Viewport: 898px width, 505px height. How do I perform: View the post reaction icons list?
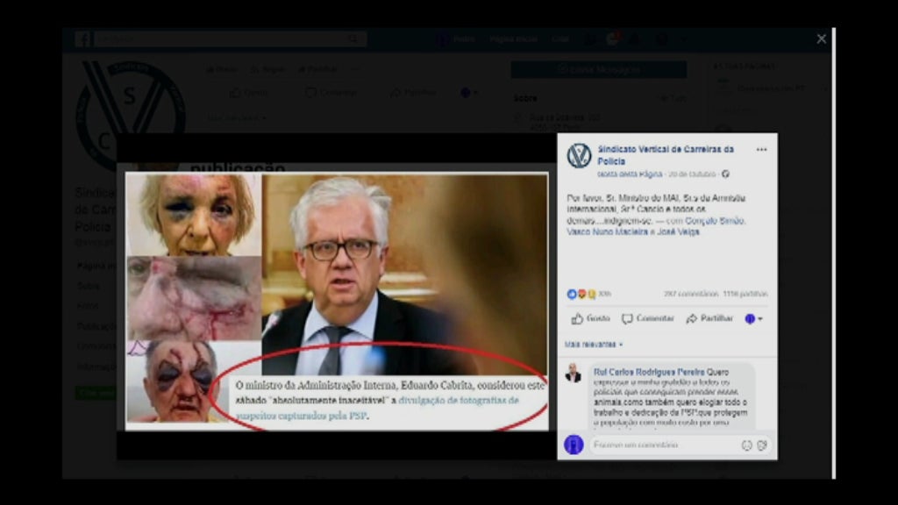pyautogui.click(x=581, y=295)
